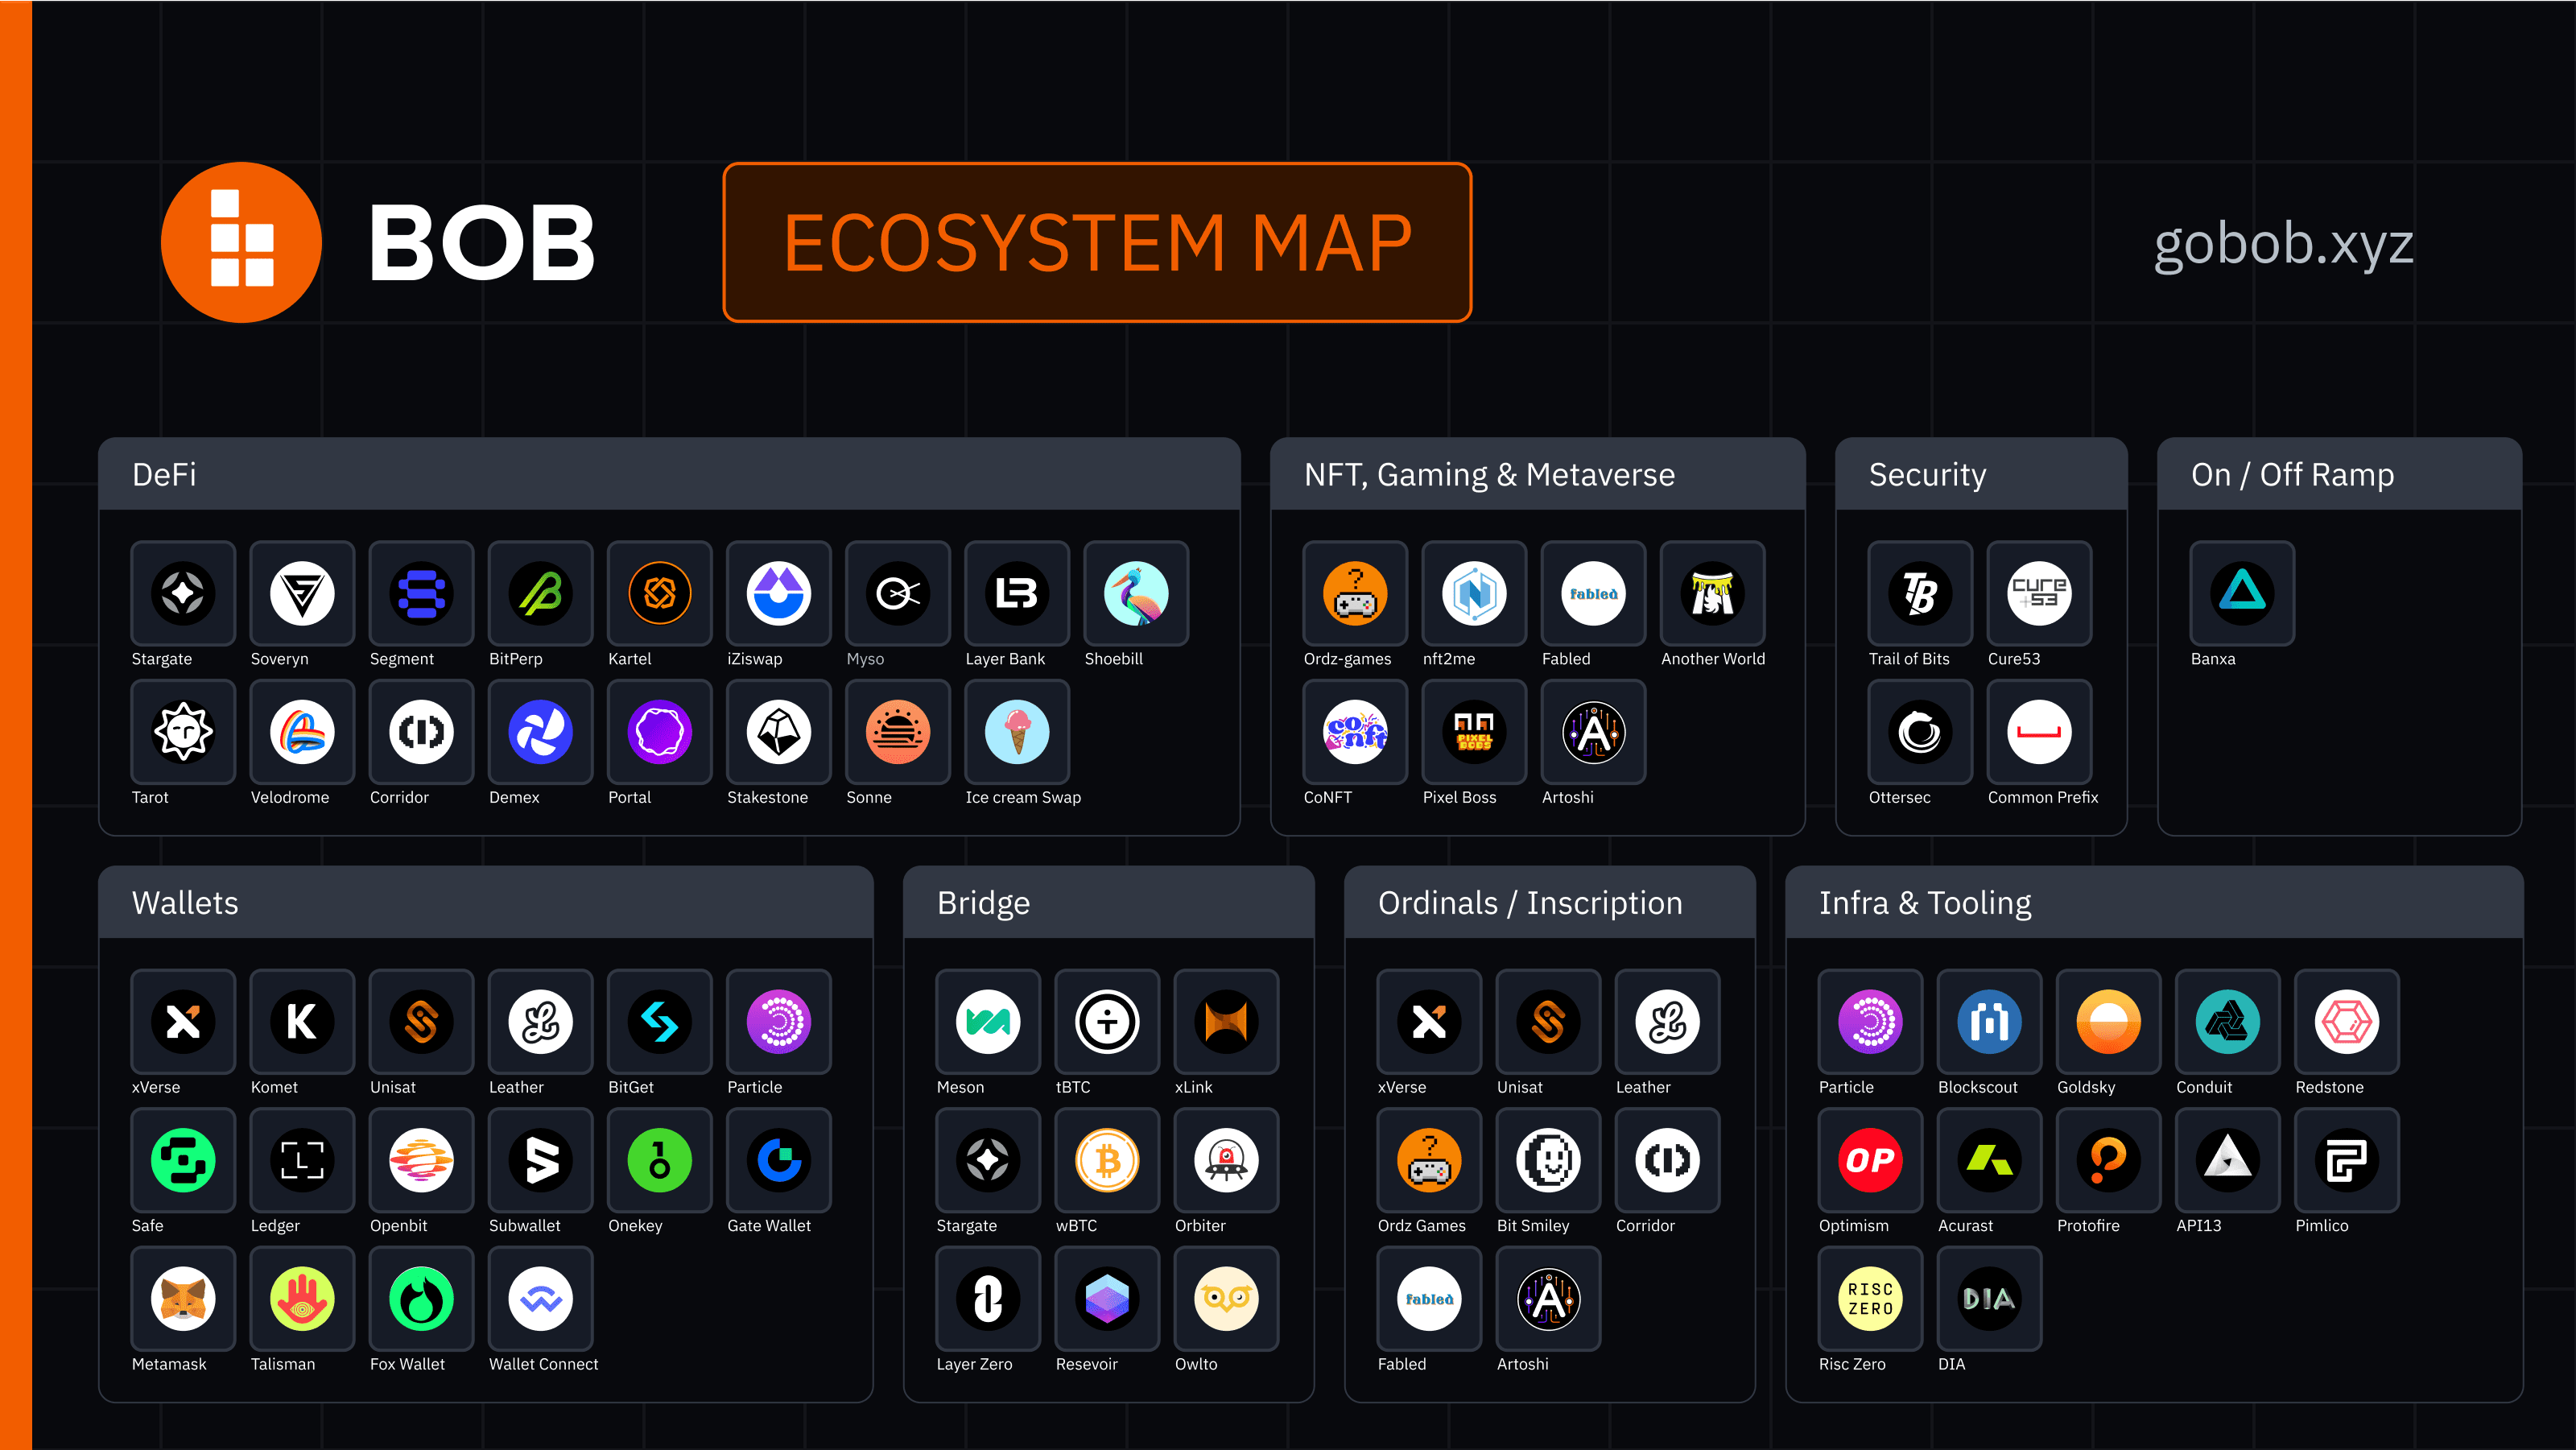Screen dimensions: 2576x1450
Task: Click the tBTC icon
Action: 1107,1021
